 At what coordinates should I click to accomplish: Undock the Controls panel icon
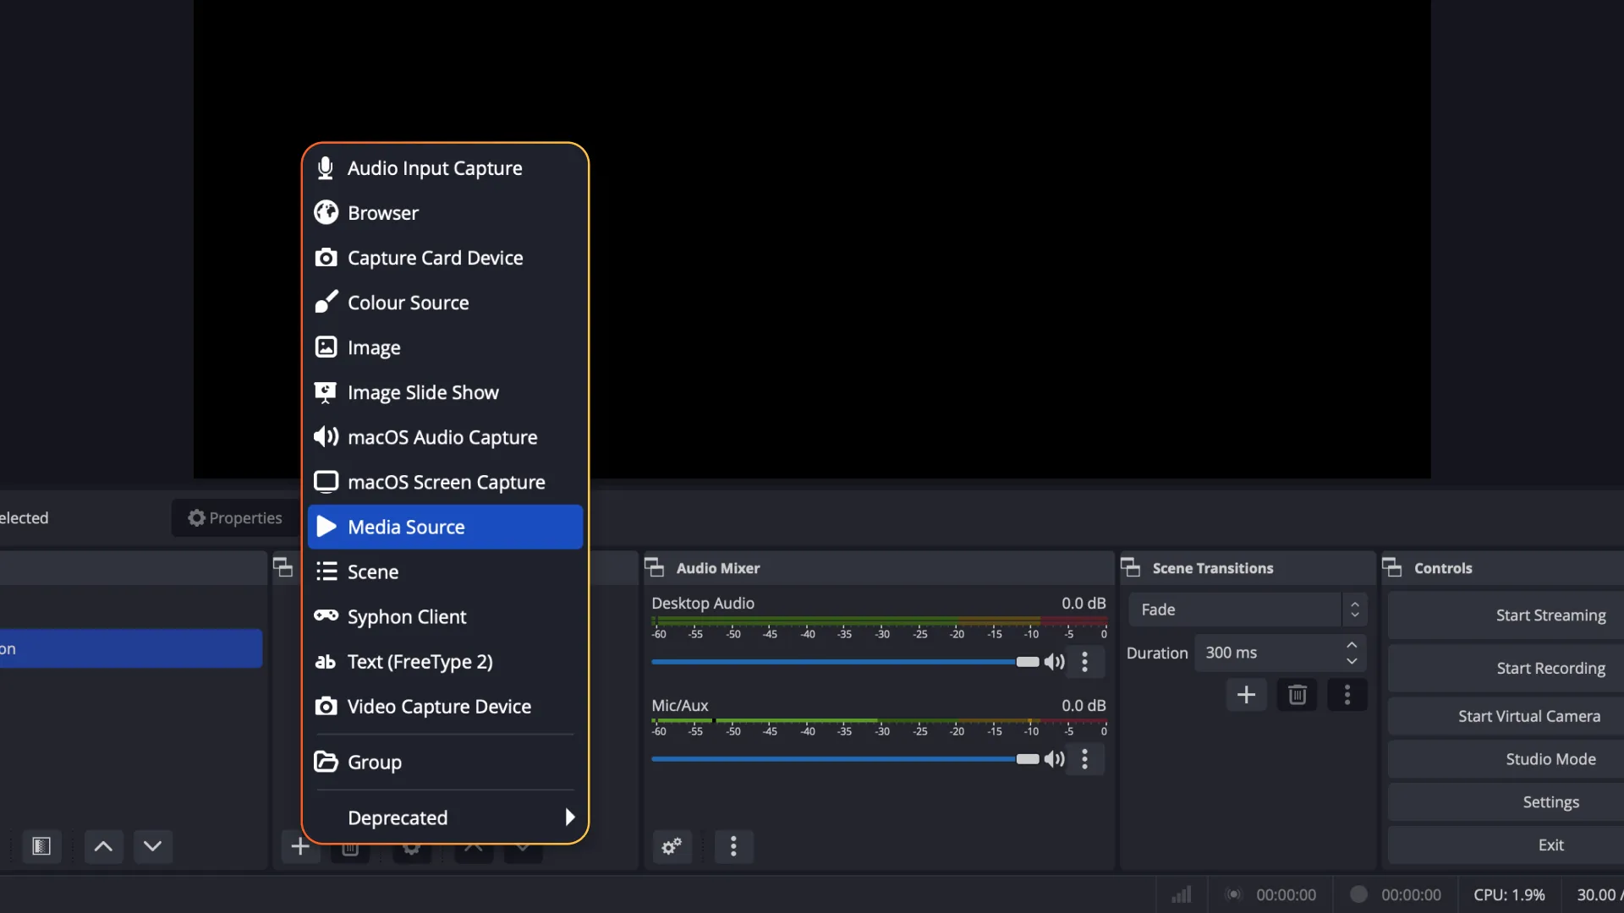pyautogui.click(x=1392, y=567)
